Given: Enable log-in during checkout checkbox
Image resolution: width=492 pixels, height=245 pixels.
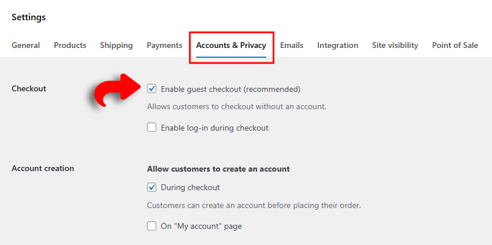Looking at the screenshot, I should coord(152,128).
